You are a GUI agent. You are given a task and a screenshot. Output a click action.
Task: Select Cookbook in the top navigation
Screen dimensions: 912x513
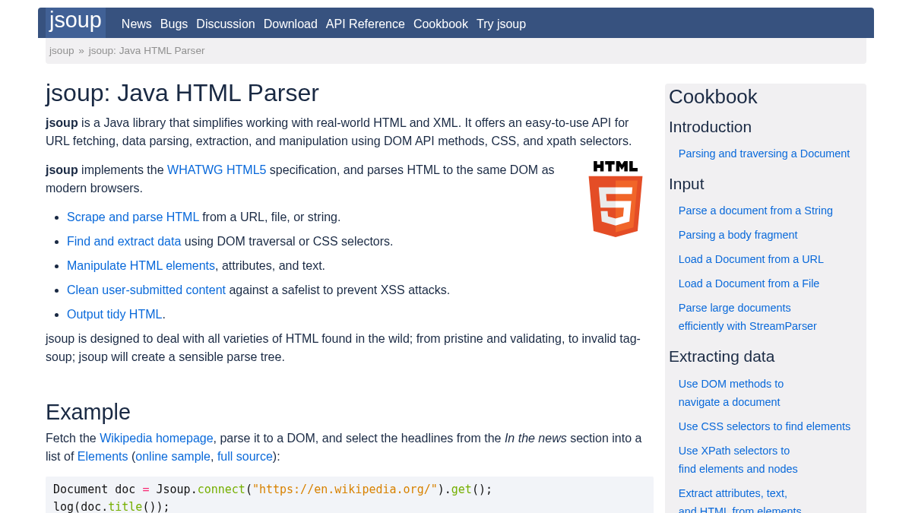441,24
